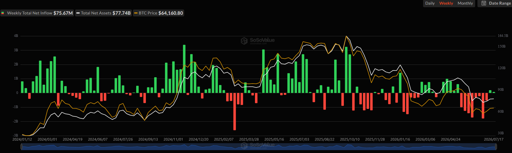Click the 4B left axis label
The image size is (512, 153).
click(16, 36)
